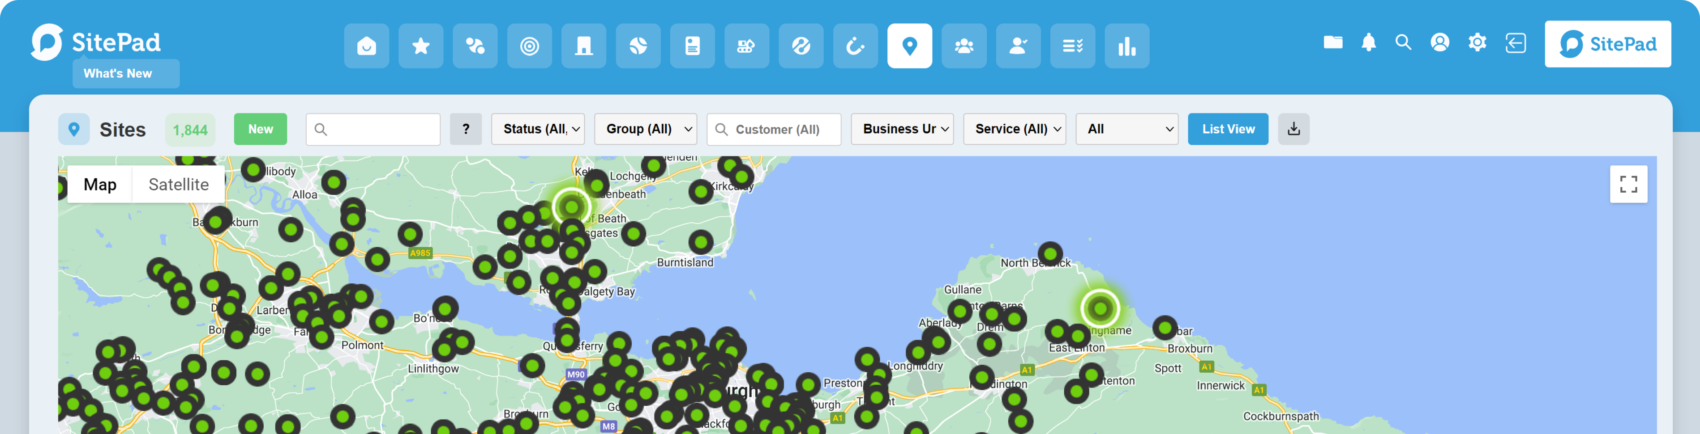Switch map to Satellite view
Screen dimensions: 1700x434
point(178,185)
